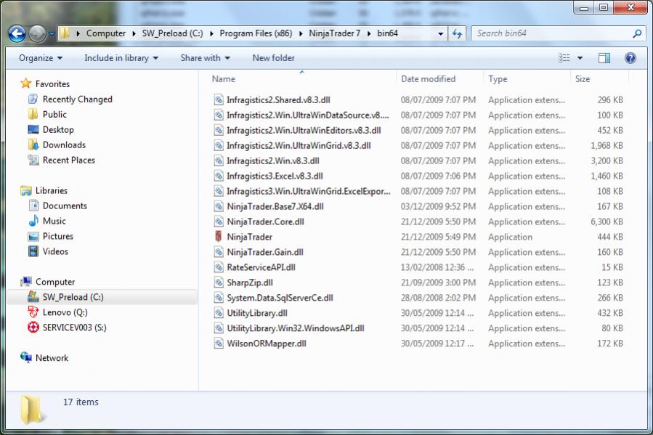This screenshot has width=653, height=435.
Task: Select the System.Data.SqlServerCe.dll file icon
Action: tap(218, 298)
